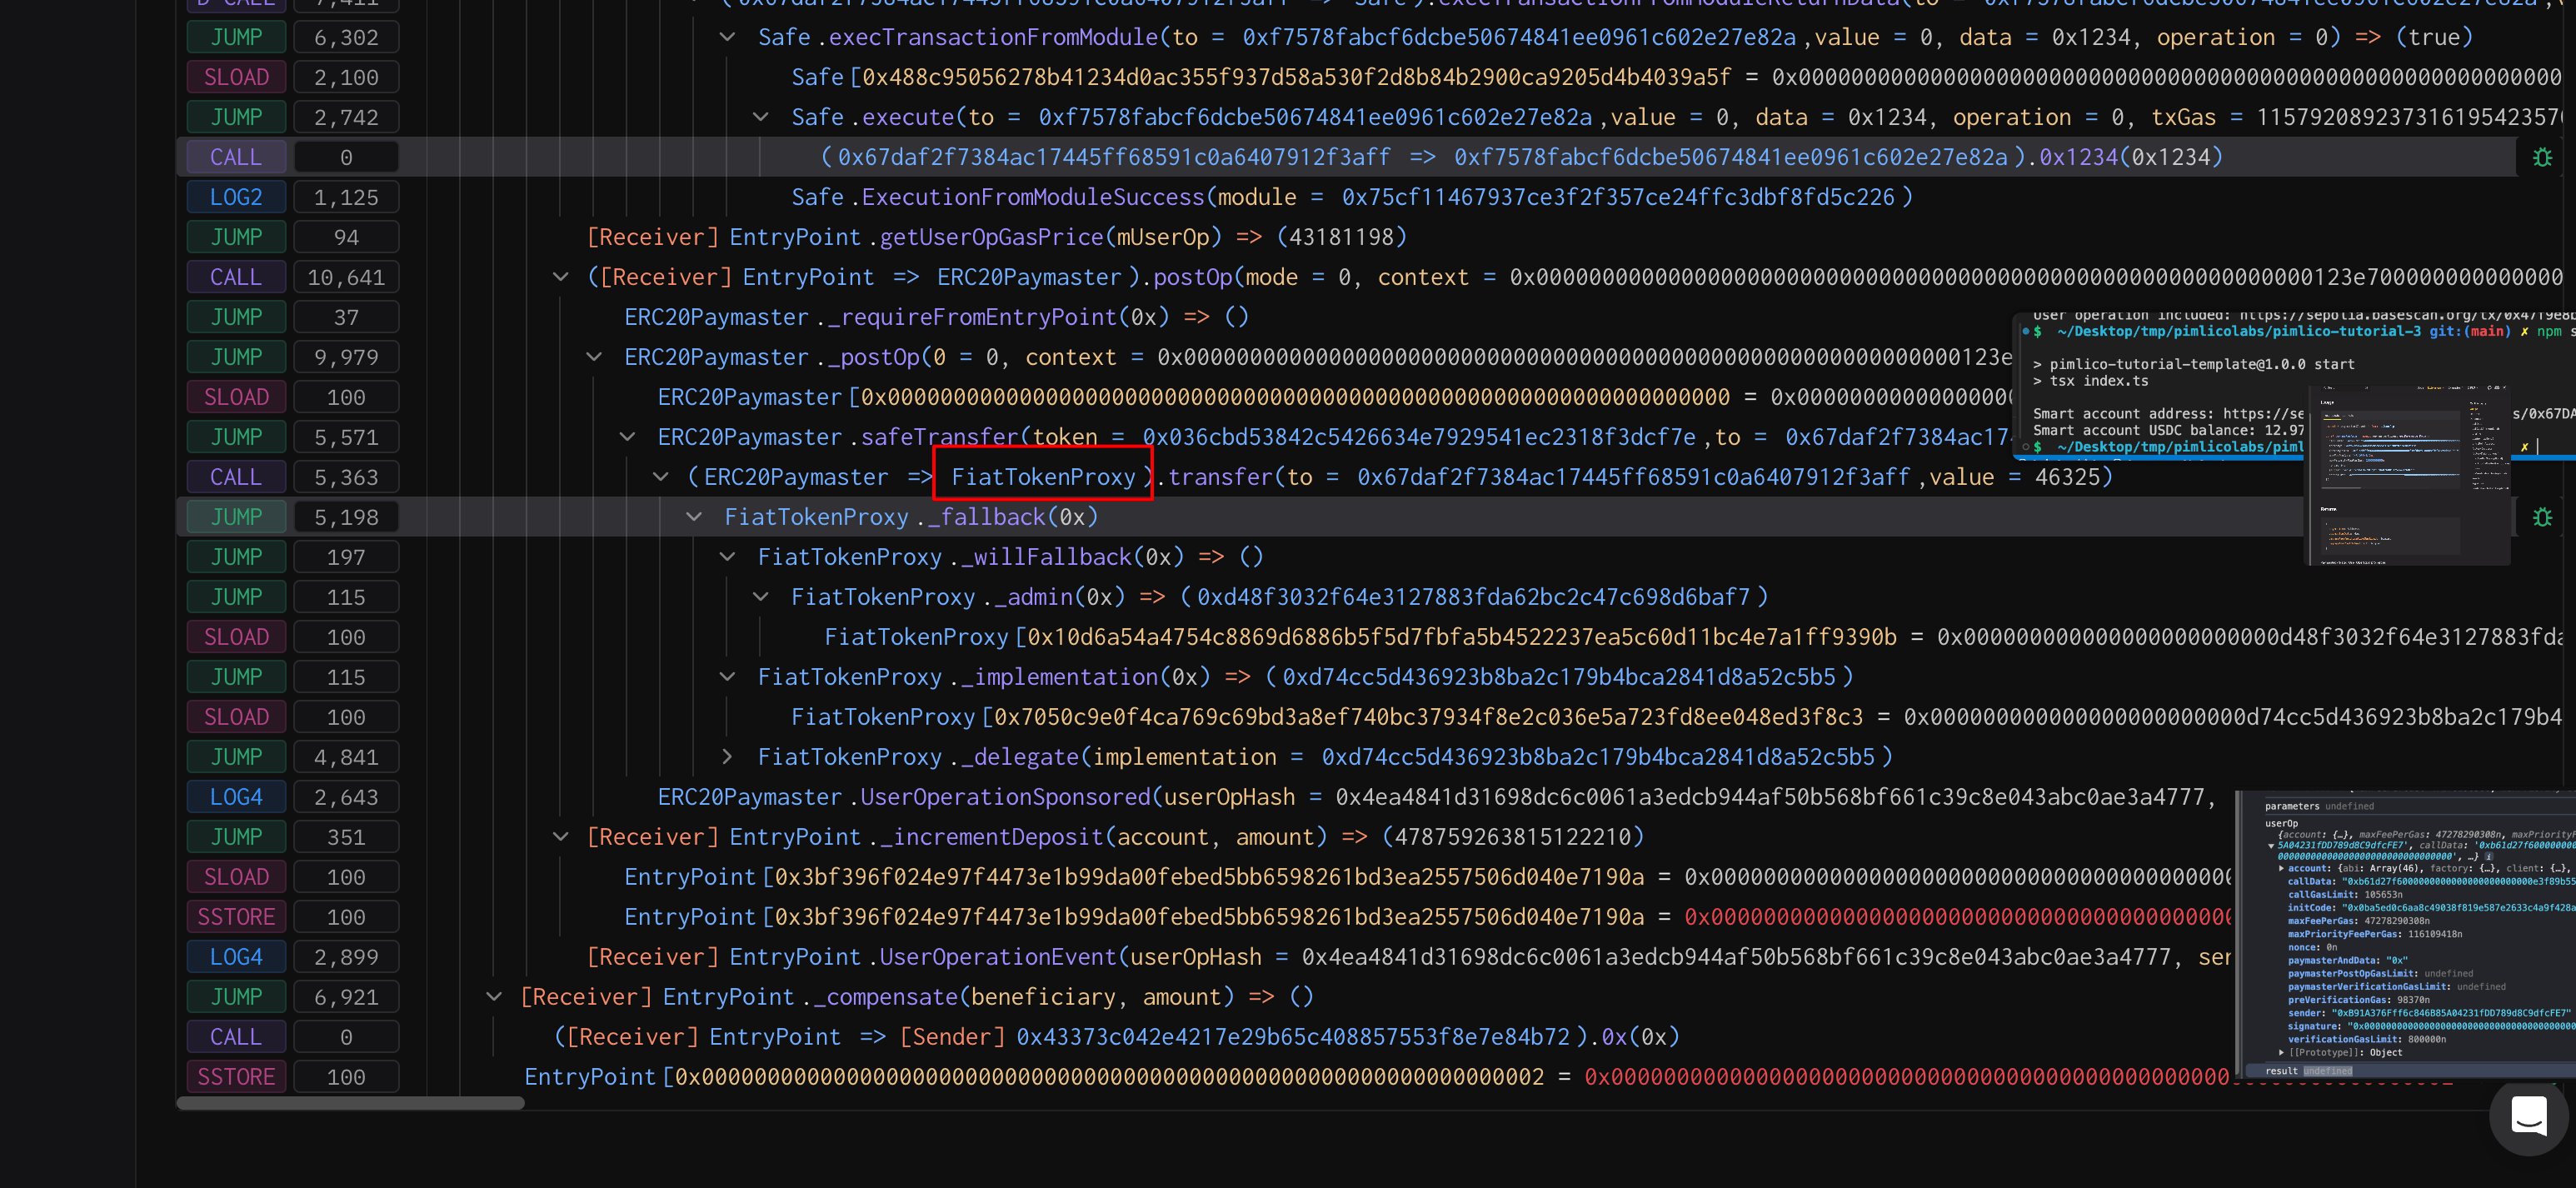This screenshot has width=2576, height=1188.
Task: Collapse the FiatTokenProxy._admin node
Action: pos(761,597)
